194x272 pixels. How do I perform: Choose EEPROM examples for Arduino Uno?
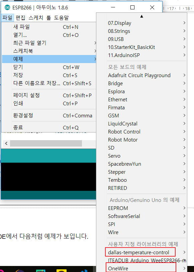[x=147, y=208]
